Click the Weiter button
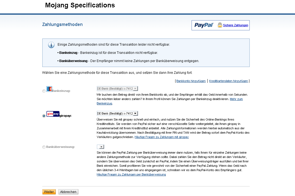This screenshot has width=295, height=196. pyautogui.click(x=49, y=192)
